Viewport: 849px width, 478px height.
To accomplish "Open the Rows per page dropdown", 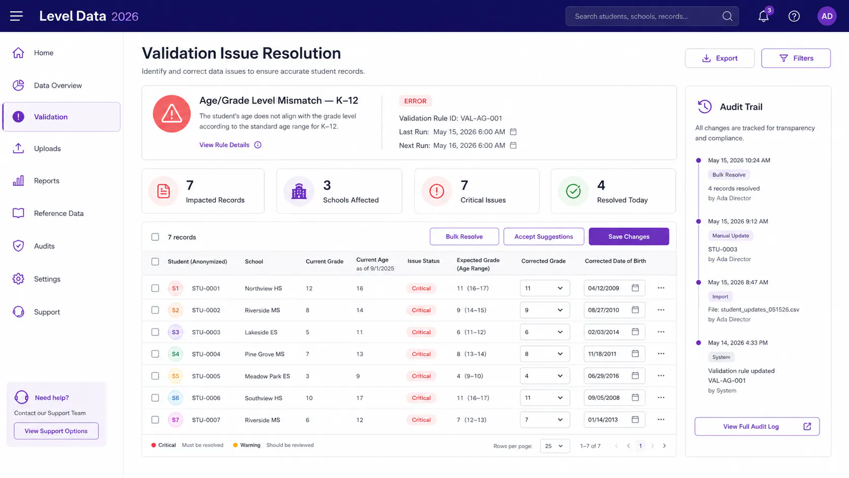I will pyautogui.click(x=554, y=446).
